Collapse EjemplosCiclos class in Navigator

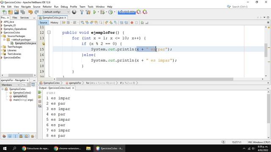click(3, 89)
